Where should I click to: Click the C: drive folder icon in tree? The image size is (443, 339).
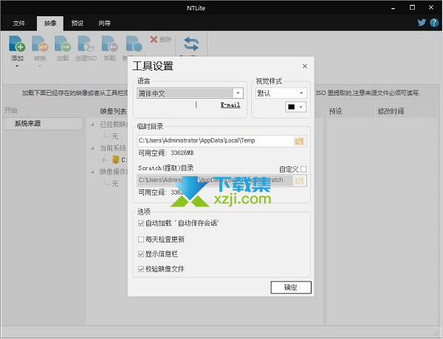pos(116,160)
